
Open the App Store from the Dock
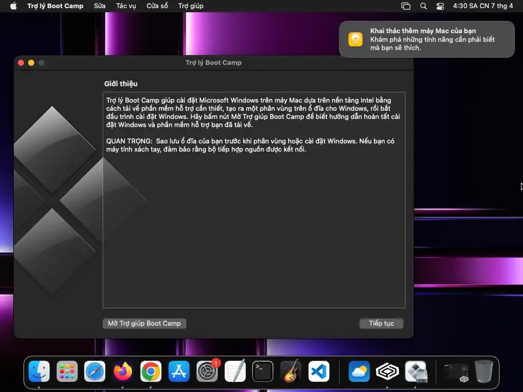pyautogui.click(x=179, y=372)
